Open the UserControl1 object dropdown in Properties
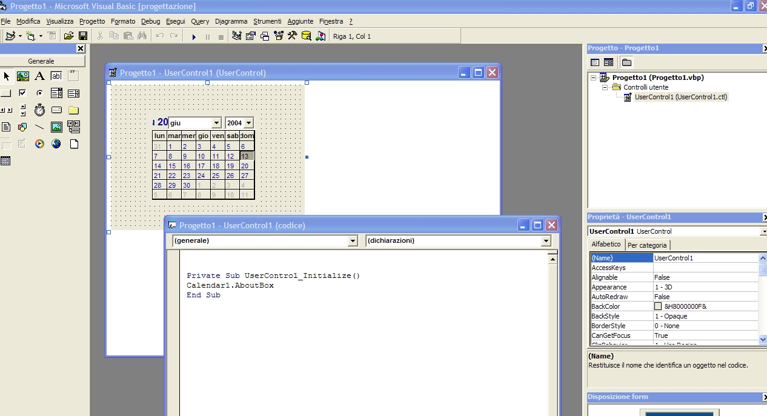This screenshot has width=767, height=416. tap(763, 231)
